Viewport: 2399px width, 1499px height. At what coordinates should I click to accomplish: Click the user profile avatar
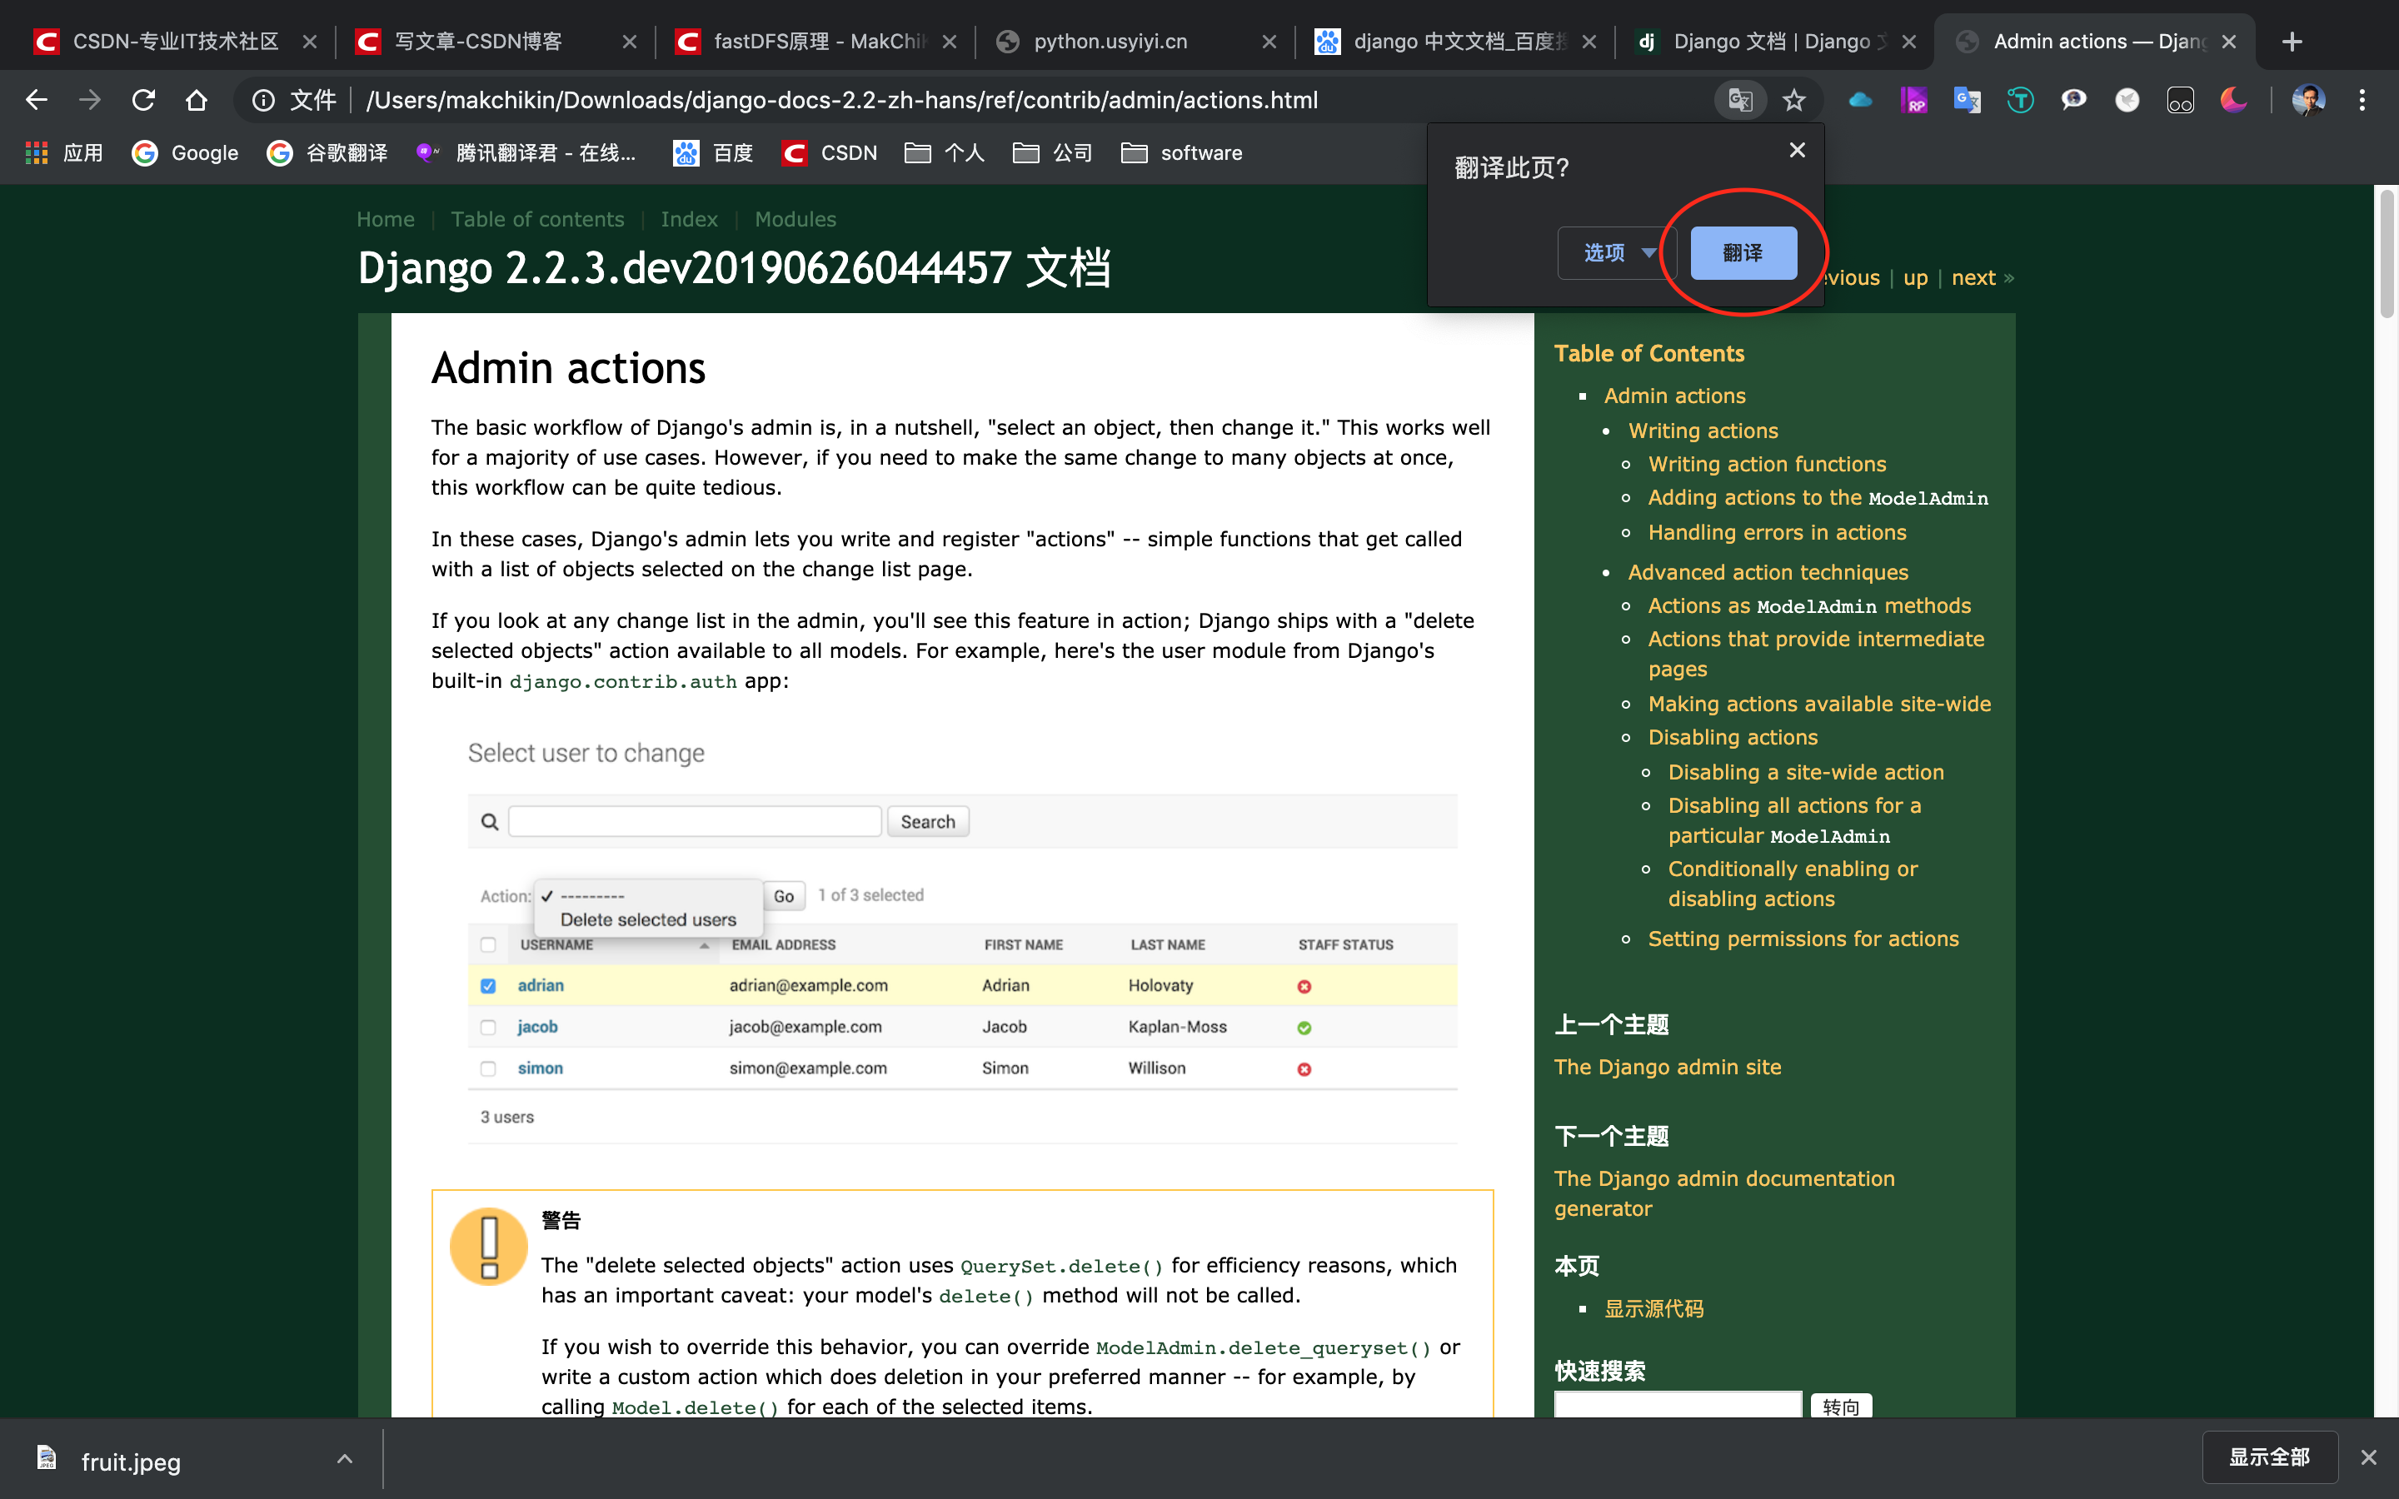2308,100
